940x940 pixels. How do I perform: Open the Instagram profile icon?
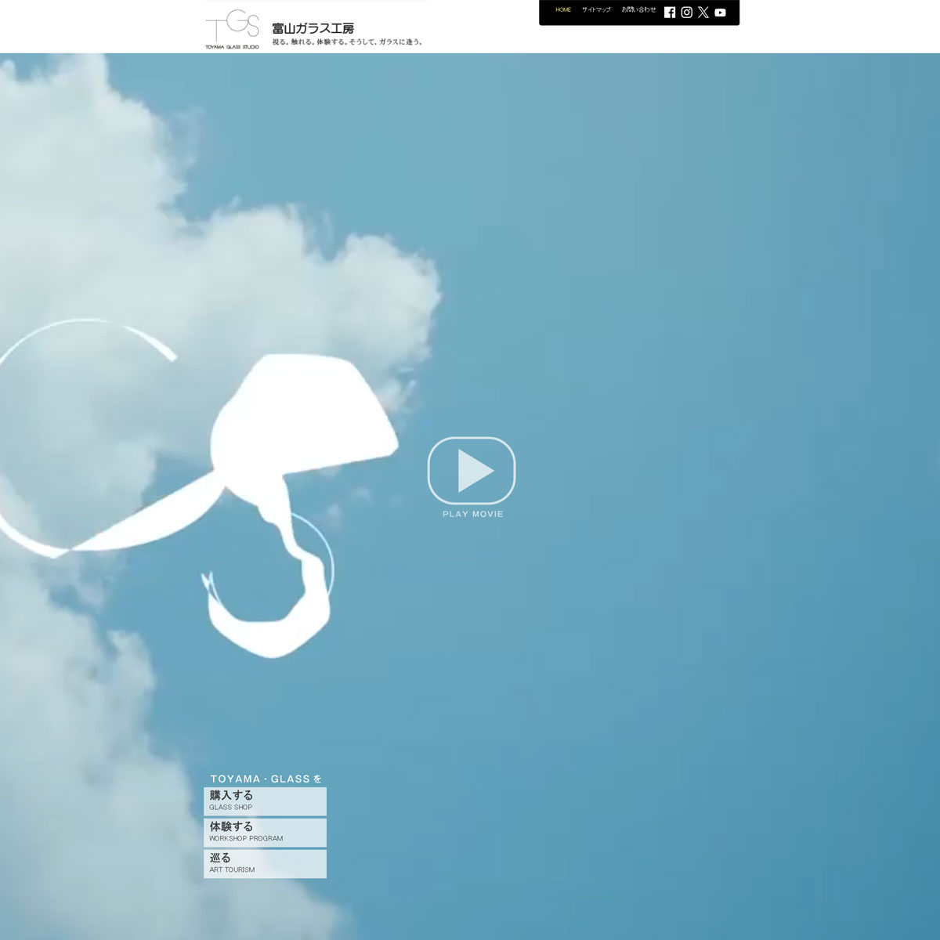click(x=686, y=13)
